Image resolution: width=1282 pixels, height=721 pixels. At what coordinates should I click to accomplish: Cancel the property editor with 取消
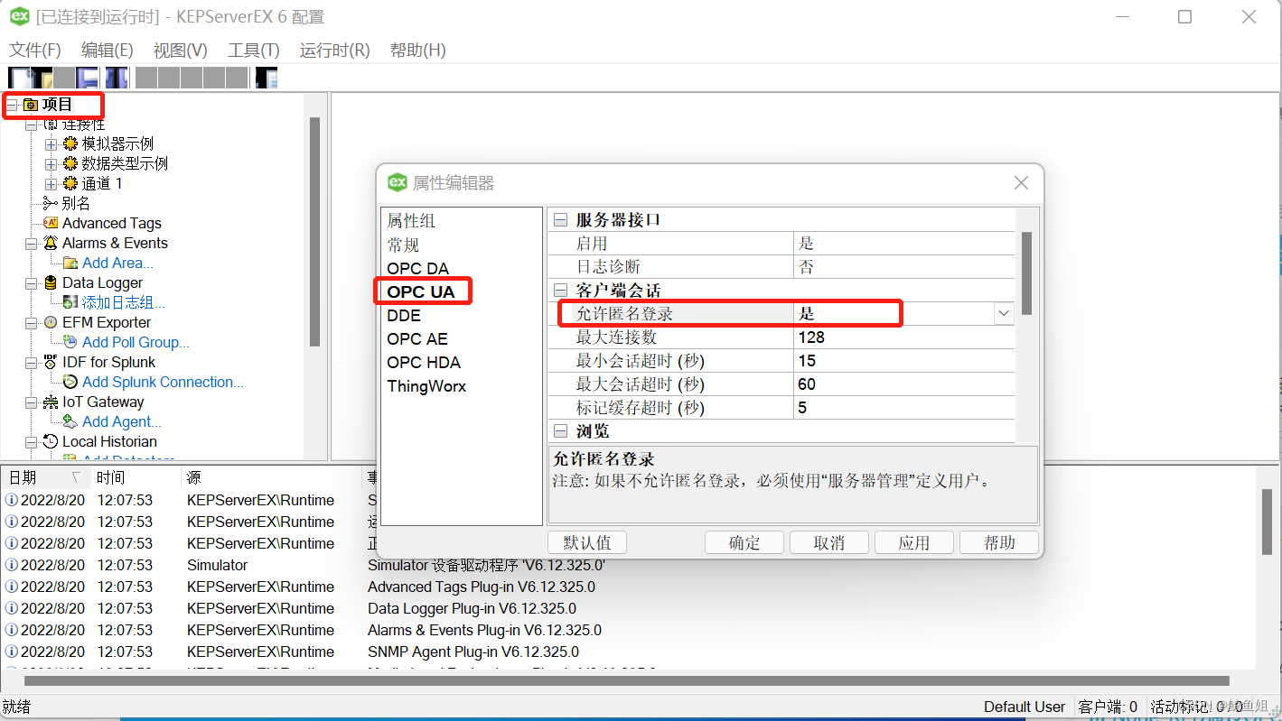point(829,542)
